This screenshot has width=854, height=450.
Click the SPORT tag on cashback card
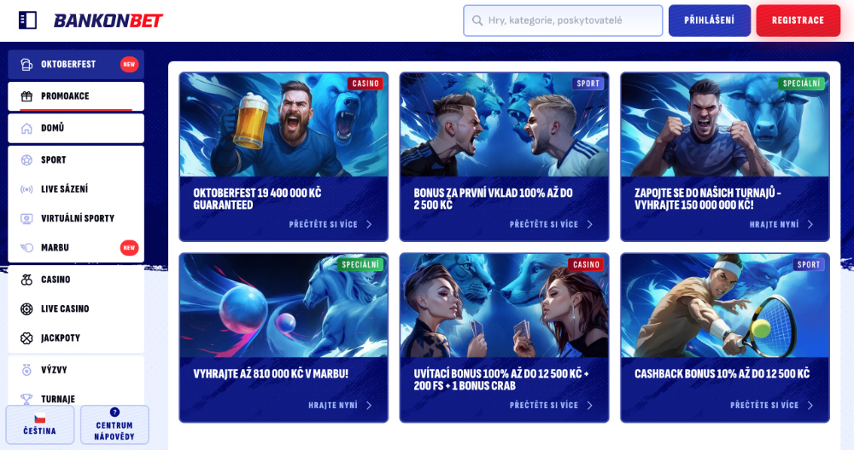pos(808,265)
